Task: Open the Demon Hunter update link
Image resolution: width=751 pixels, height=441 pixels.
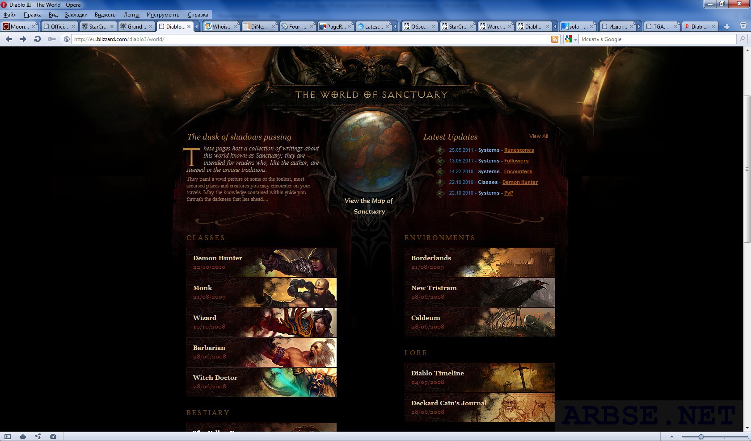Action: (520, 183)
